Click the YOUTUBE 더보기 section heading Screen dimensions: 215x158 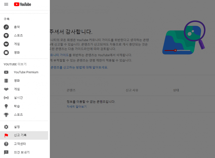pyautogui.click(x=15, y=64)
